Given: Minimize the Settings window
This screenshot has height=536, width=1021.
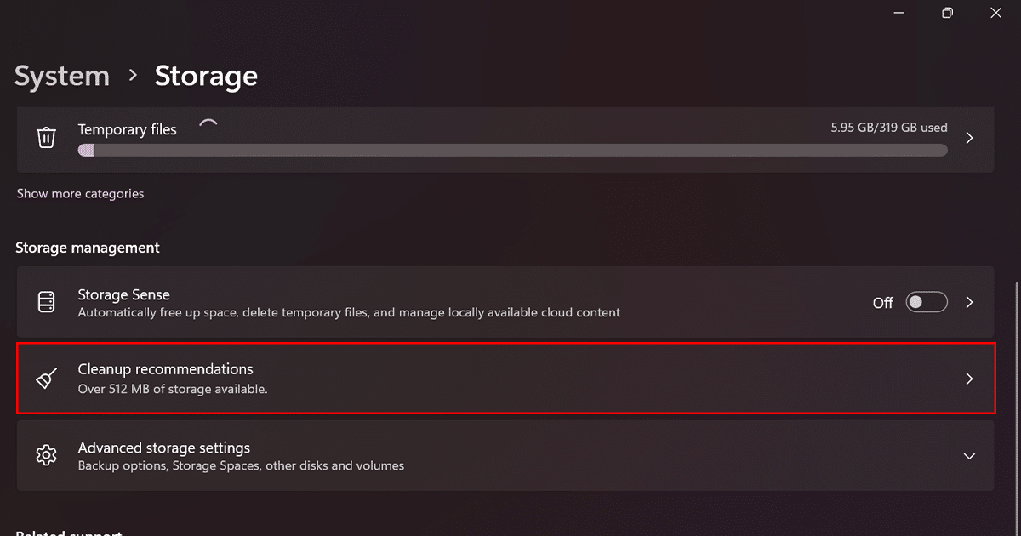Looking at the screenshot, I should pos(899,13).
